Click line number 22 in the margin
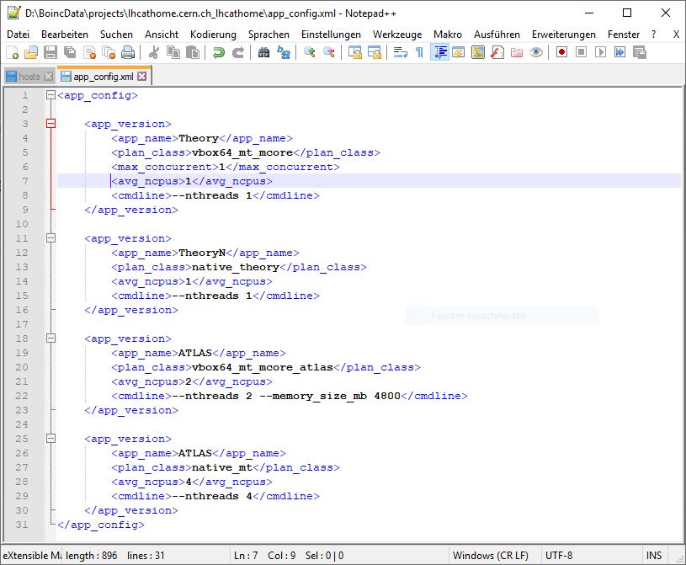The image size is (686, 565). 22,396
